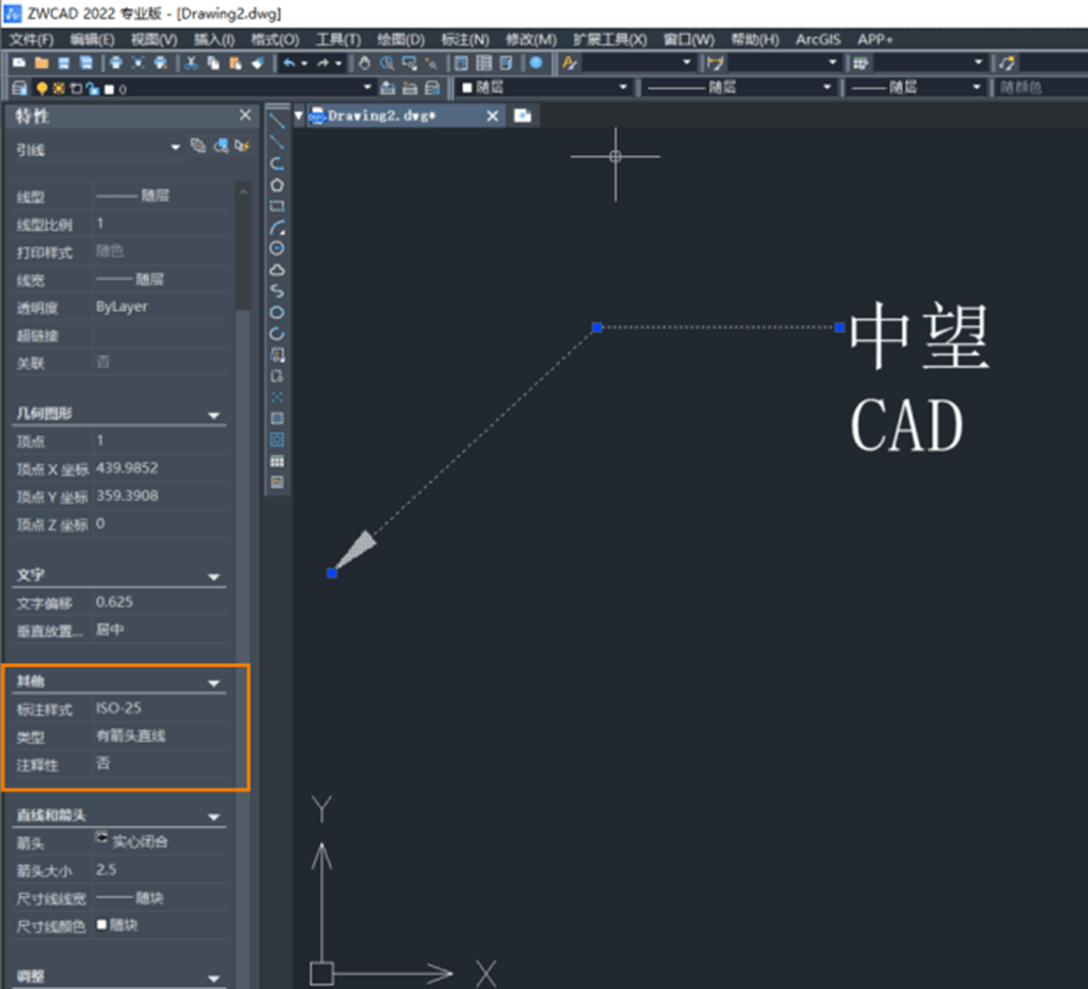Click the Match Properties brush icon
This screenshot has width=1088, height=989.
click(258, 63)
